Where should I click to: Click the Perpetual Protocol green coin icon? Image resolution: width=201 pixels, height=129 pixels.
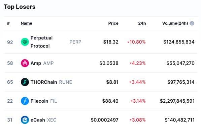(x=25, y=42)
